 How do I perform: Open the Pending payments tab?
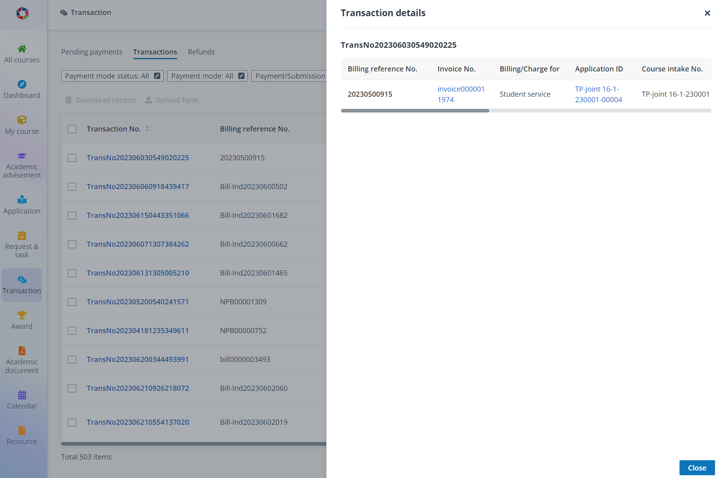(92, 52)
